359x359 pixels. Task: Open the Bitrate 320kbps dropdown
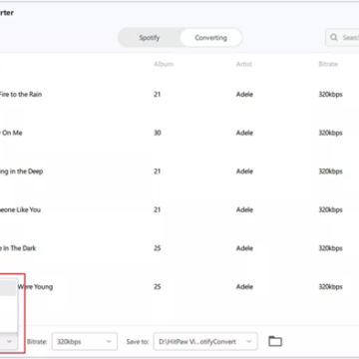pos(85,341)
